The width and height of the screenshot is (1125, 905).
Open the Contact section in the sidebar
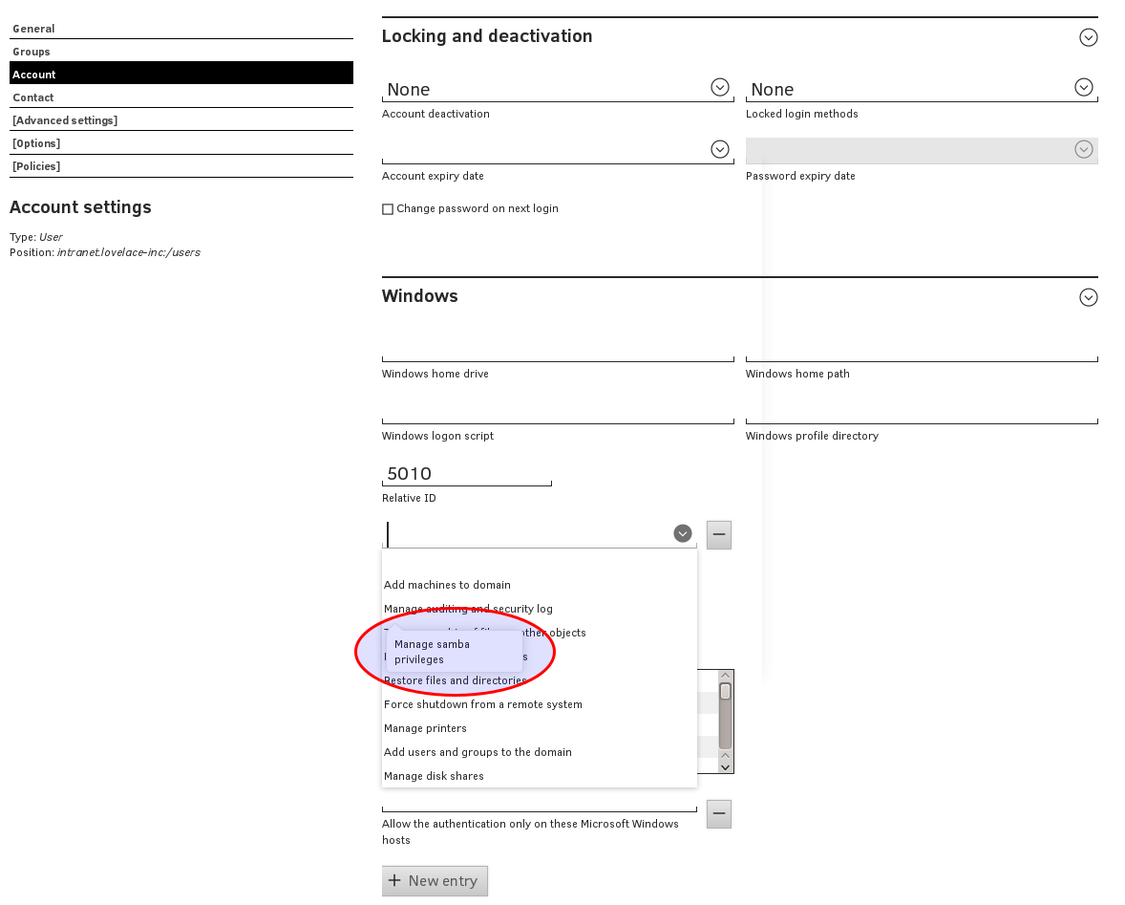[x=33, y=97]
